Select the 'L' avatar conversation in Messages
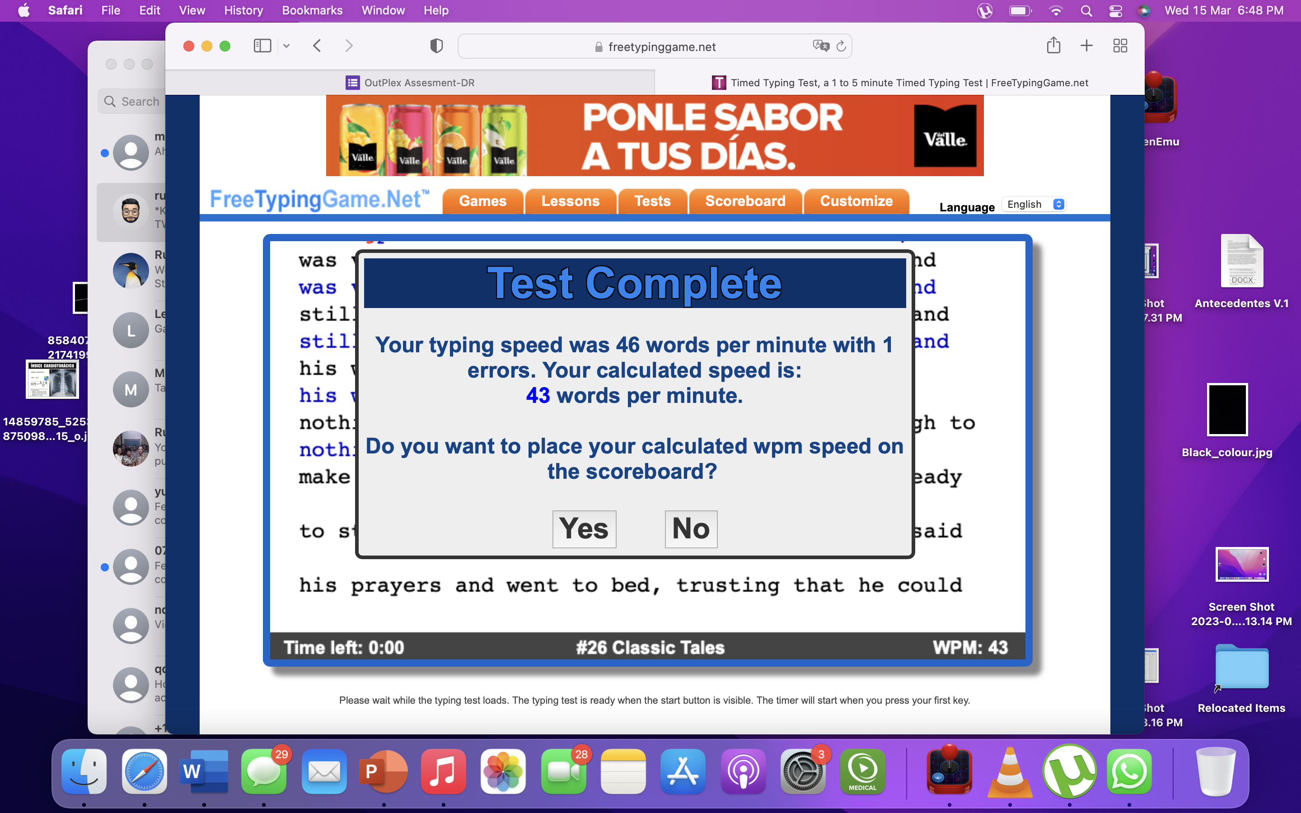 131,330
